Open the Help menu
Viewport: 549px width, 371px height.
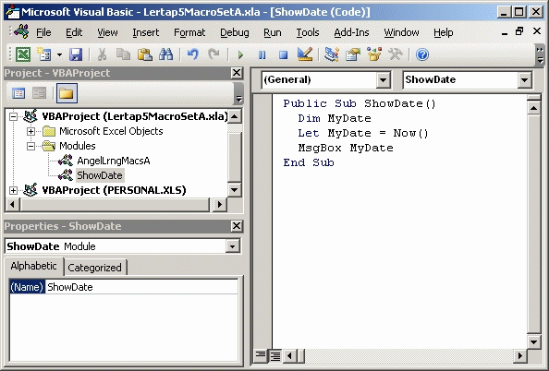click(444, 32)
